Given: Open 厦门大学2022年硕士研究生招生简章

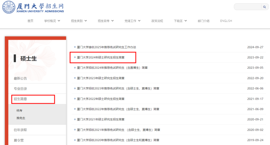Looking at the screenshot, I should point(100,99).
